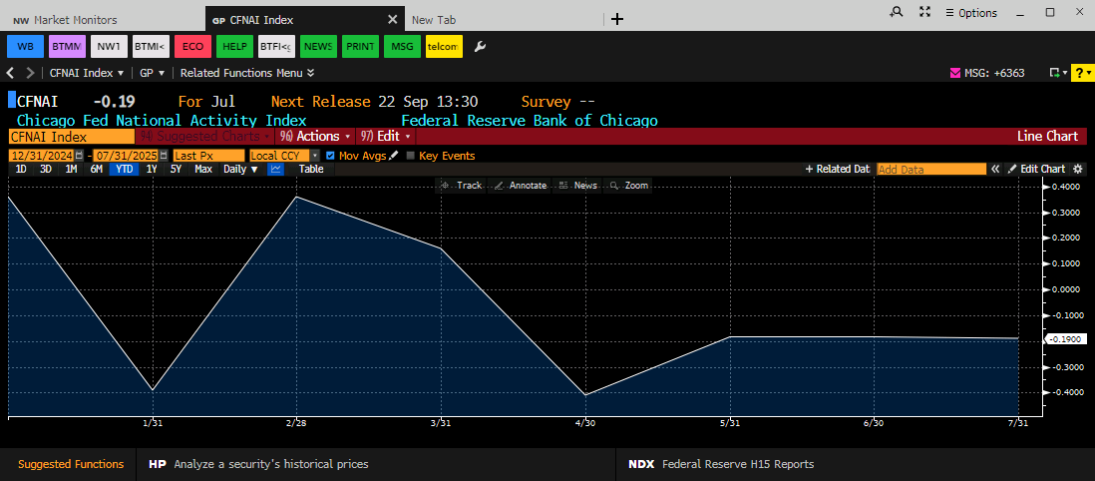Open the pink message envelope icon
Image resolution: width=1095 pixels, height=481 pixels.
tap(955, 73)
